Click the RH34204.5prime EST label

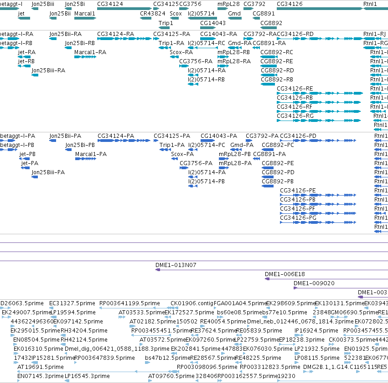pyautogui.click(x=84, y=330)
